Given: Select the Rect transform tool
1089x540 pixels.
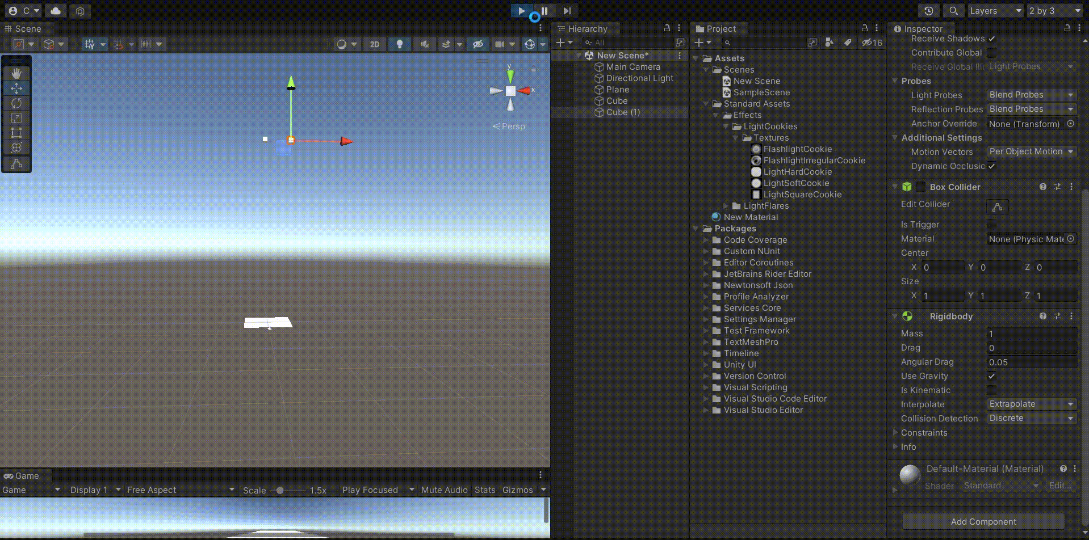Looking at the screenshot, I should coord(16,133).
